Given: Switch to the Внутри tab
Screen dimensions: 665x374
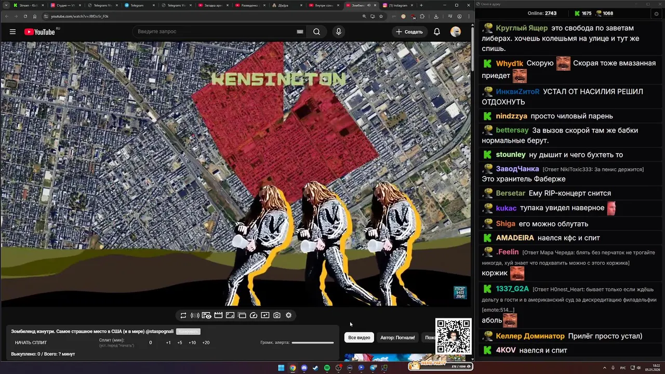Looking at the screenshot, I should [x=324, y=5].
